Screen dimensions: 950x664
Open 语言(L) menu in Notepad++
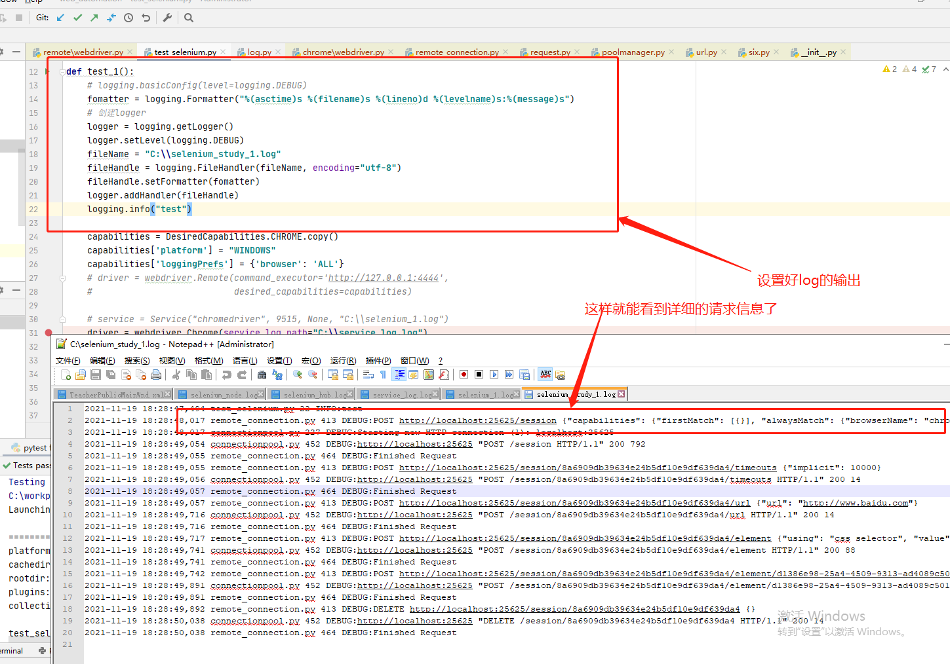[x=245, y=361]
